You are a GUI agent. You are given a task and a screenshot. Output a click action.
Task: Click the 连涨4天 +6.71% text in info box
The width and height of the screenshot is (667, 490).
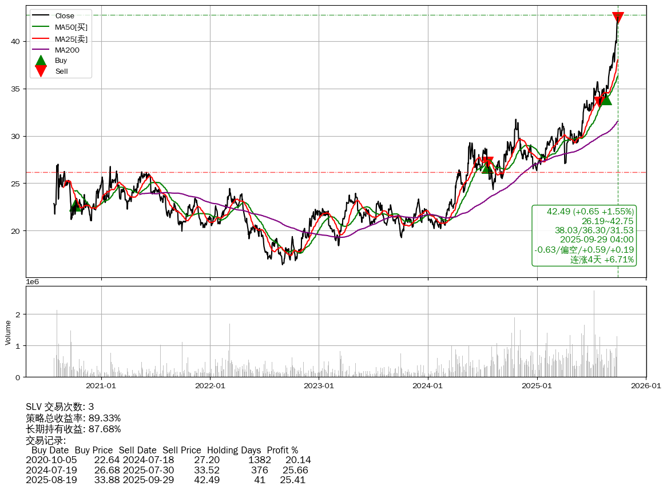(x=602, y=260)
